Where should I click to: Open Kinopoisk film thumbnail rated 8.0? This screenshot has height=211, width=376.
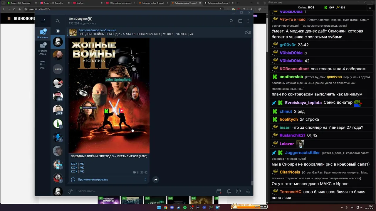(202, 200)
